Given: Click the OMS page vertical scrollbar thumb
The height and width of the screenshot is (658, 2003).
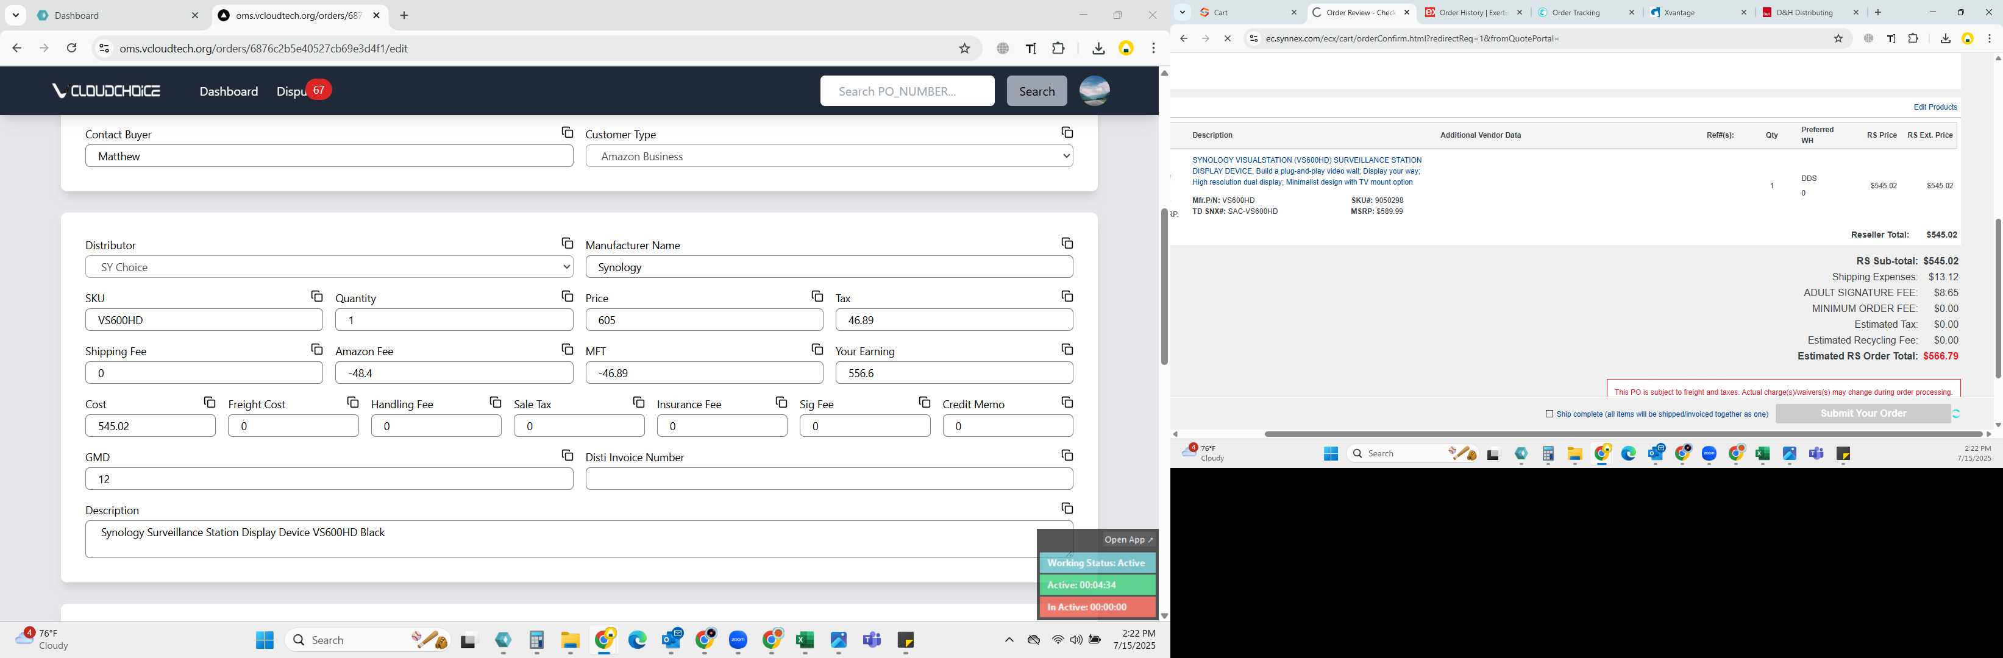Looking at the screenshot, I should coord(1164,287).
